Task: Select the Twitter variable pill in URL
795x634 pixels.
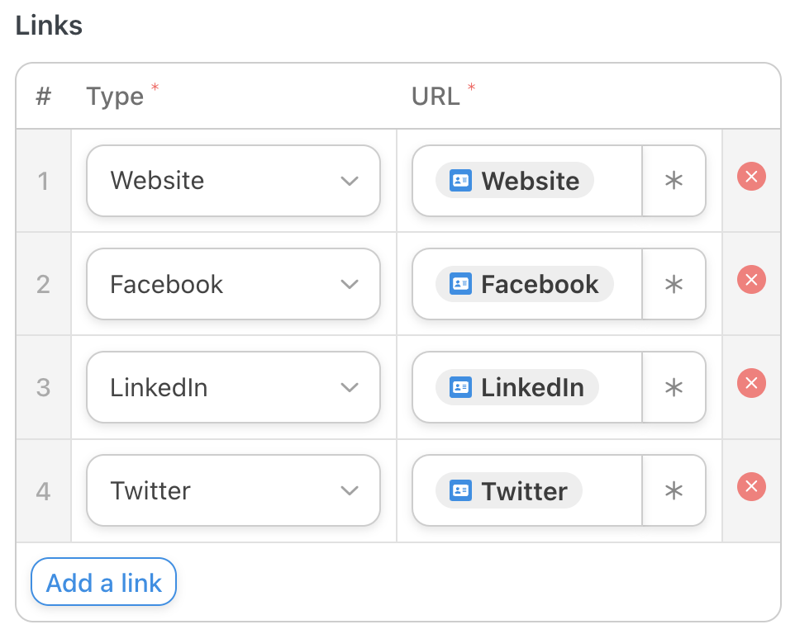Action: point(508,491)
